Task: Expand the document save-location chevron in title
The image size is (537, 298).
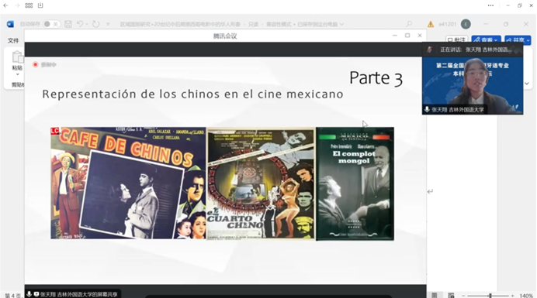Action: tap(341, 24)
